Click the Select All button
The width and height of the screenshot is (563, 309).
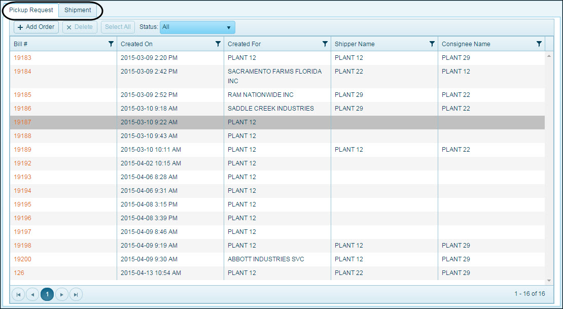click(x=118, y=27)
